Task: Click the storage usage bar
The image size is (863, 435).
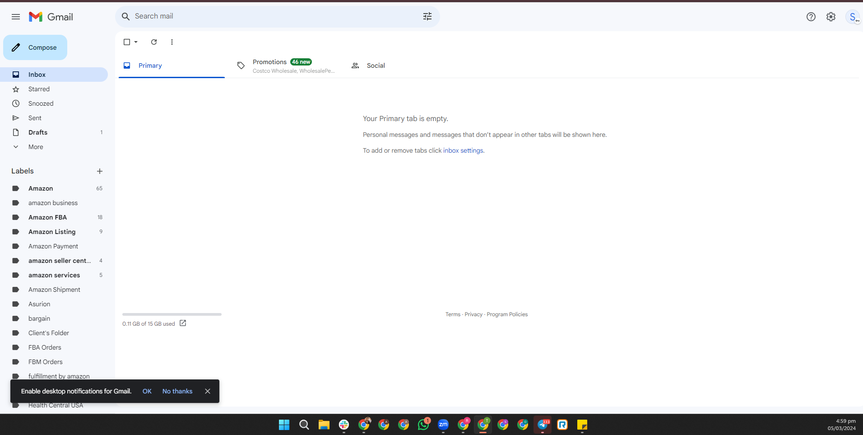Action: [172, 314]
